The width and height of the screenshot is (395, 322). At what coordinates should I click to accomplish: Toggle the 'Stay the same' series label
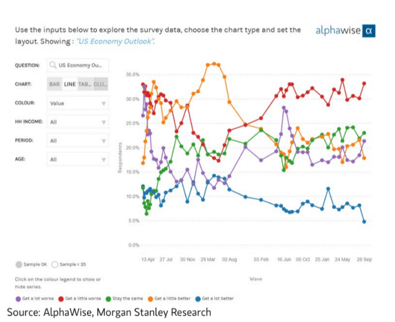click(128, 298)
